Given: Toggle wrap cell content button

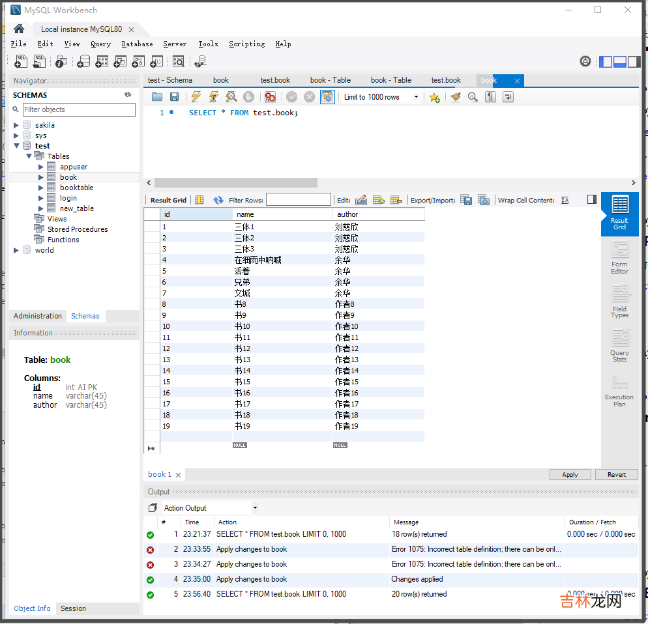Looking at the screenshot, I should click(565, 200).
